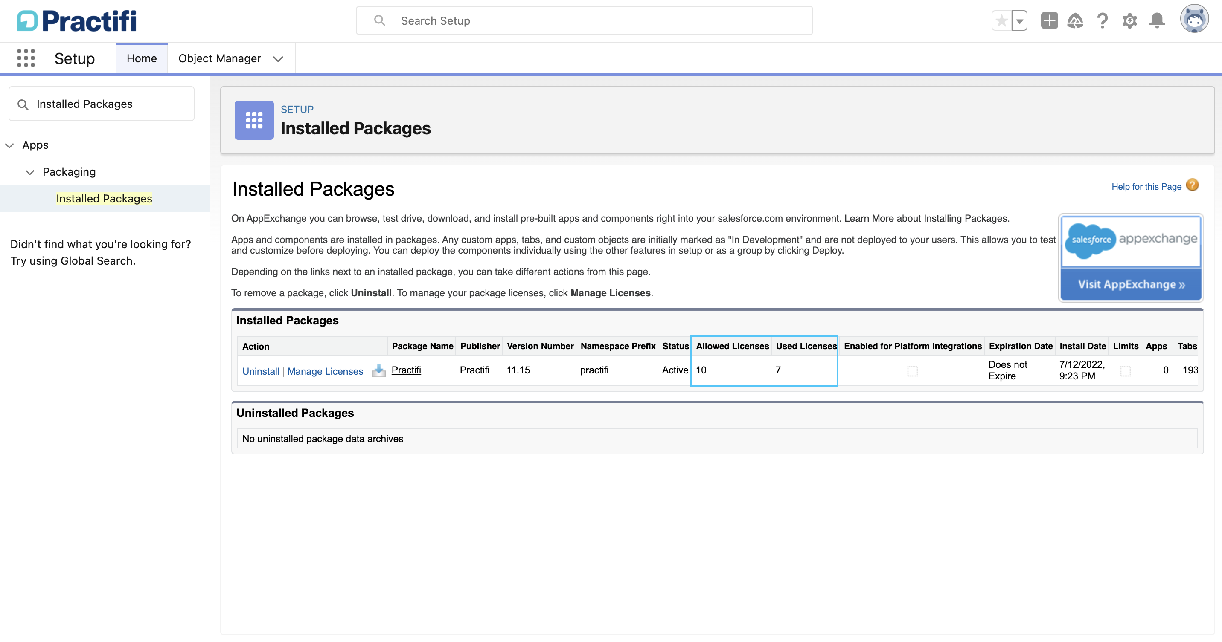The image size is (1222, 642).
Task: Open Learn More about Installing Packages link
Action: click(925, 218)
